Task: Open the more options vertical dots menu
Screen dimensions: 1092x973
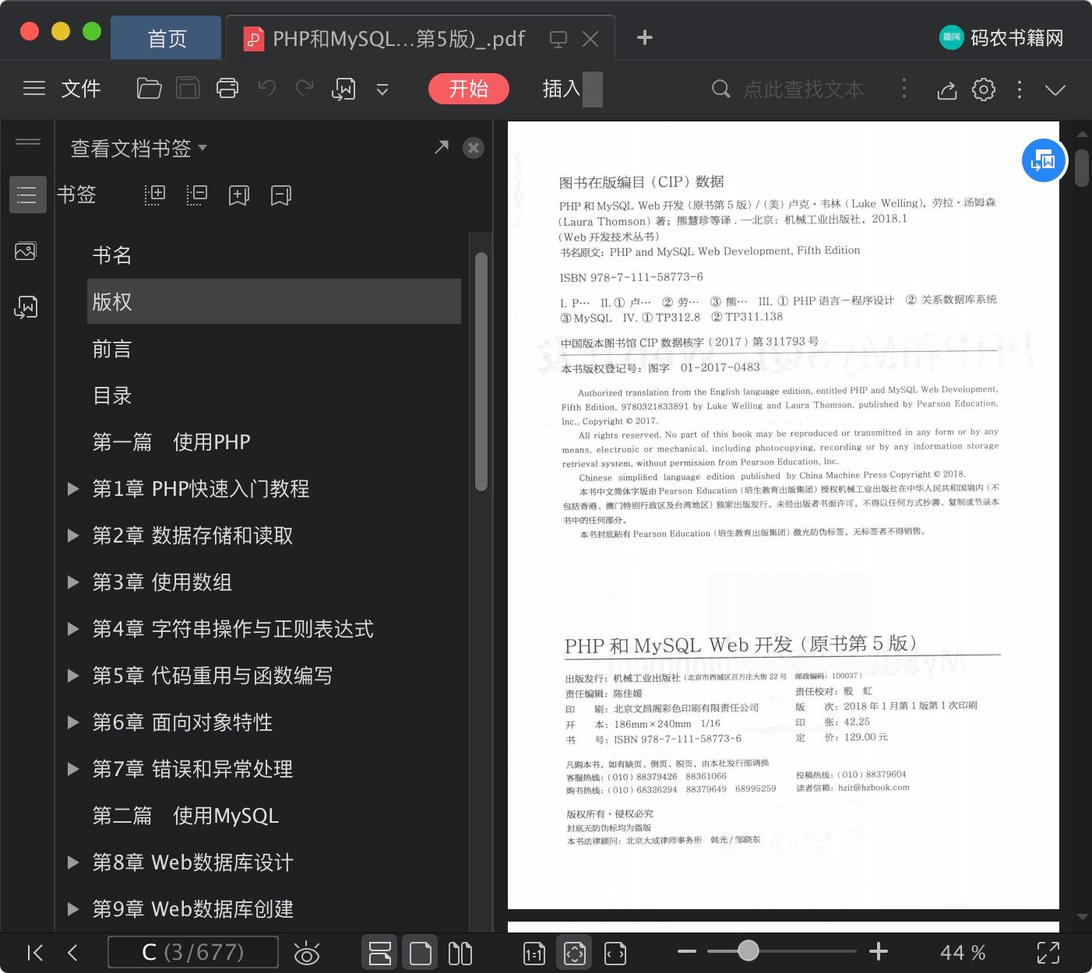Action: [x=1020, y=90]
